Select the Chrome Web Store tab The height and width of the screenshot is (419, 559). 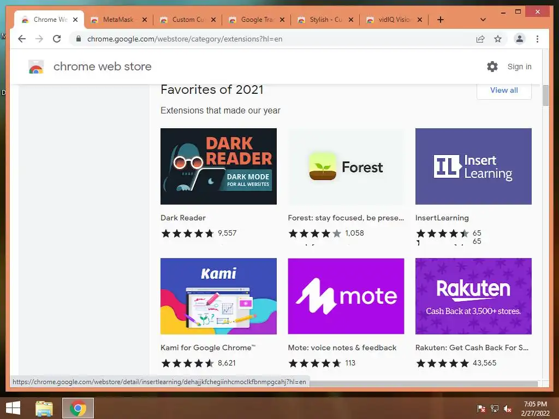tap(49, 20)
